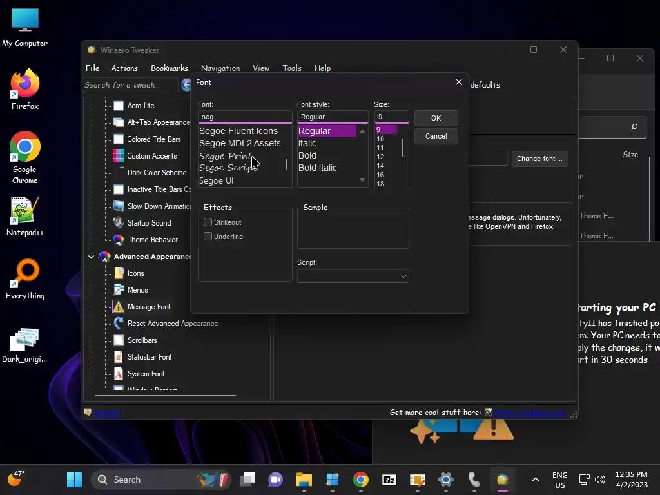The image size is (660, 495).
Task: Select font size 18
Action: pos(380,184)
